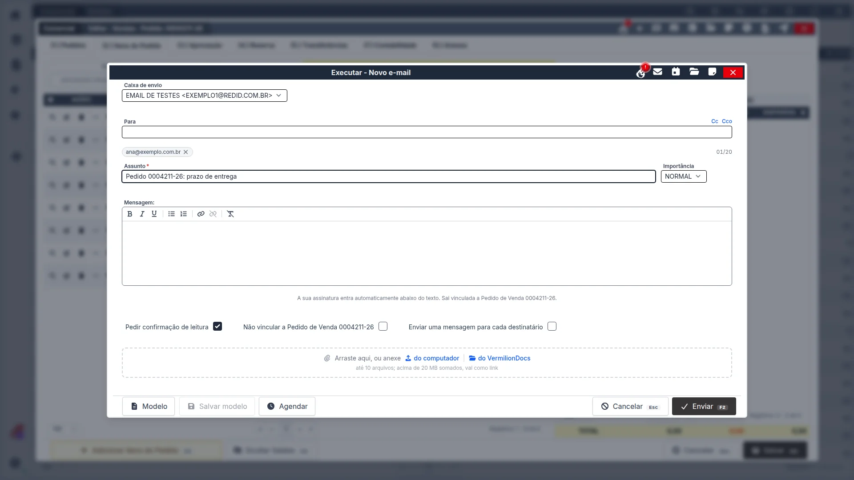Click the Cco link
Screen dimensions: 854x480
[727, 121]
